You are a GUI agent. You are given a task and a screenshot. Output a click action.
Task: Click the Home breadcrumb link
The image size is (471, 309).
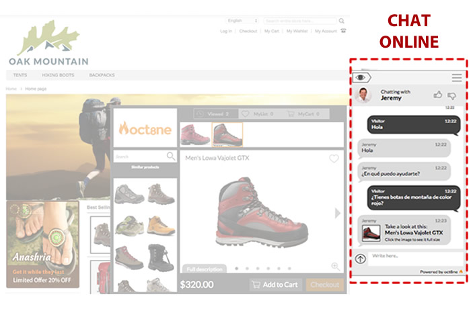click(x=11, y=89)
